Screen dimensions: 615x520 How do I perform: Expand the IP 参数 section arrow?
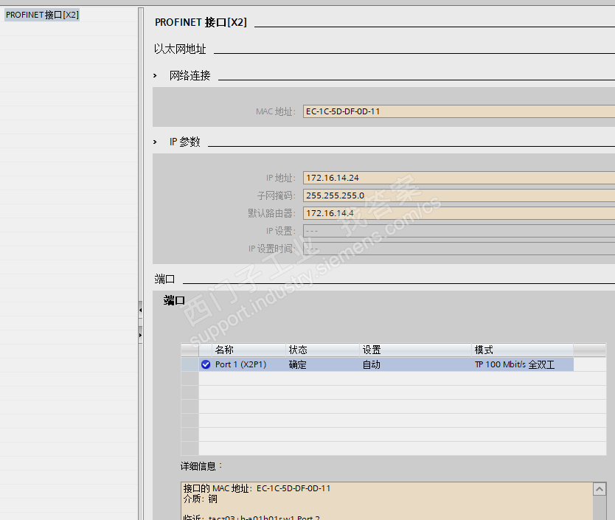pyautogui.click(x=156, y=142)
